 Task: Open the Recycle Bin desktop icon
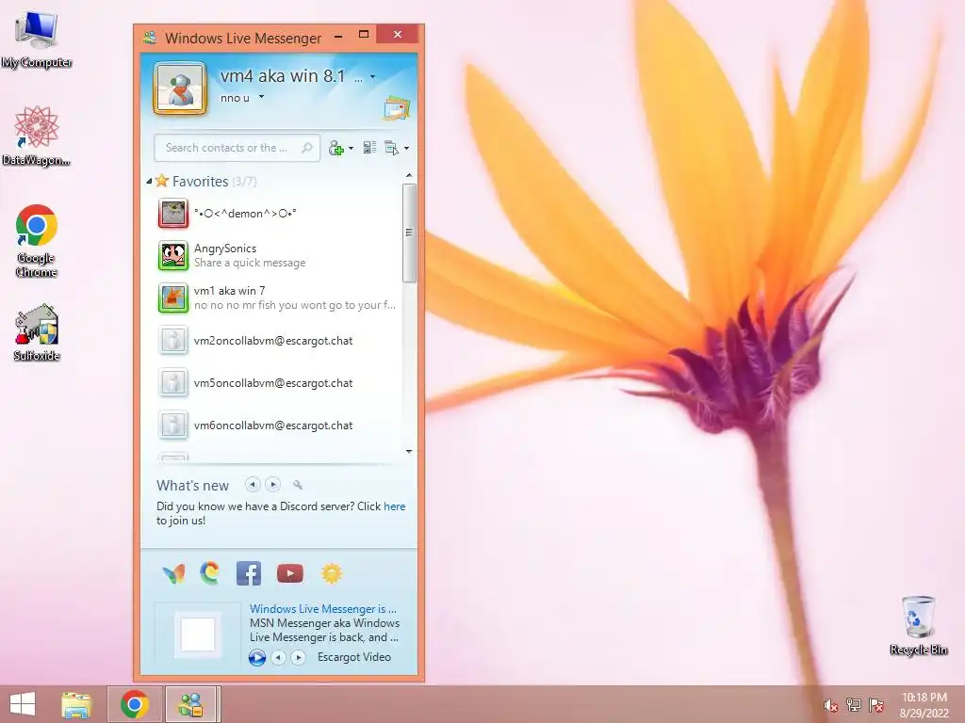(x=918, y=625)
